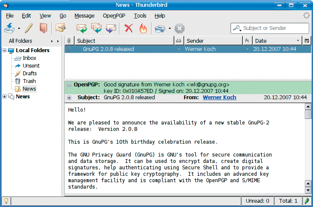
Task: Open the Address Book icon
Action: [43, 28]
